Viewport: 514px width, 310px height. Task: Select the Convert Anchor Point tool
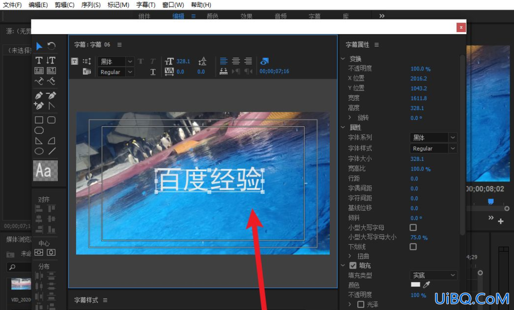[51, 105]
